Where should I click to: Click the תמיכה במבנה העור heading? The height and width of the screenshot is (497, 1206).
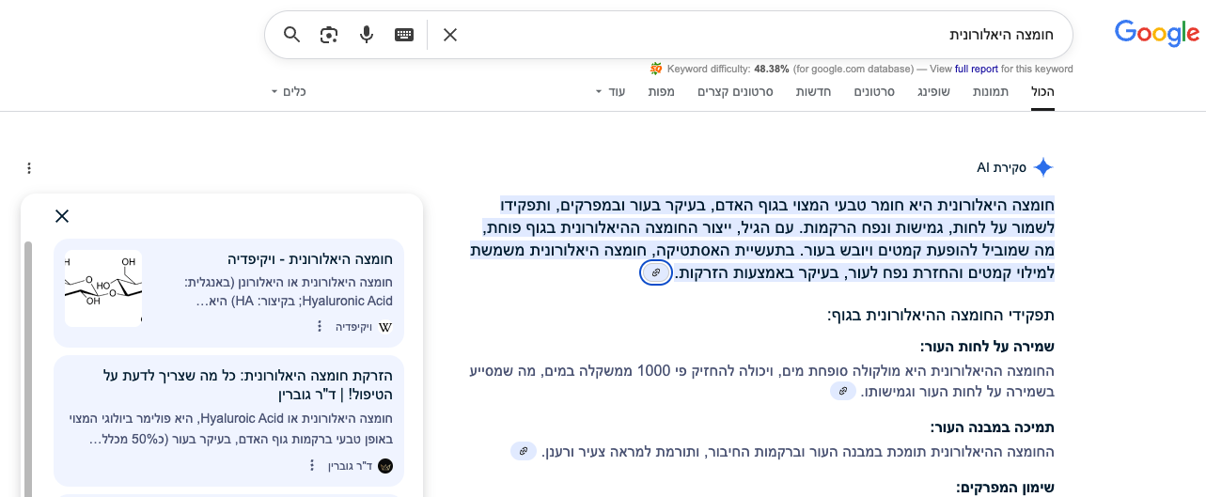(993, 427)
